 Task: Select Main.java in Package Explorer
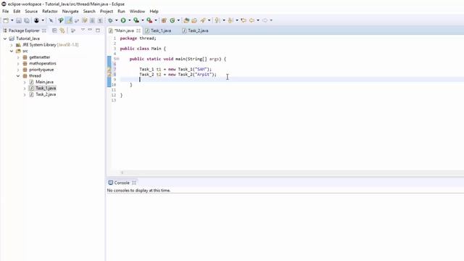[44, 82]
